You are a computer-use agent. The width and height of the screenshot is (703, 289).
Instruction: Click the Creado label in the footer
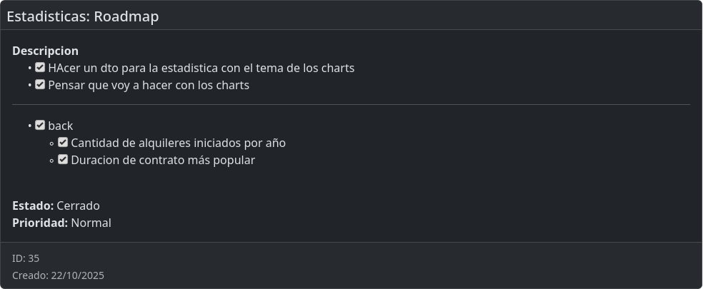click(30, 275)
